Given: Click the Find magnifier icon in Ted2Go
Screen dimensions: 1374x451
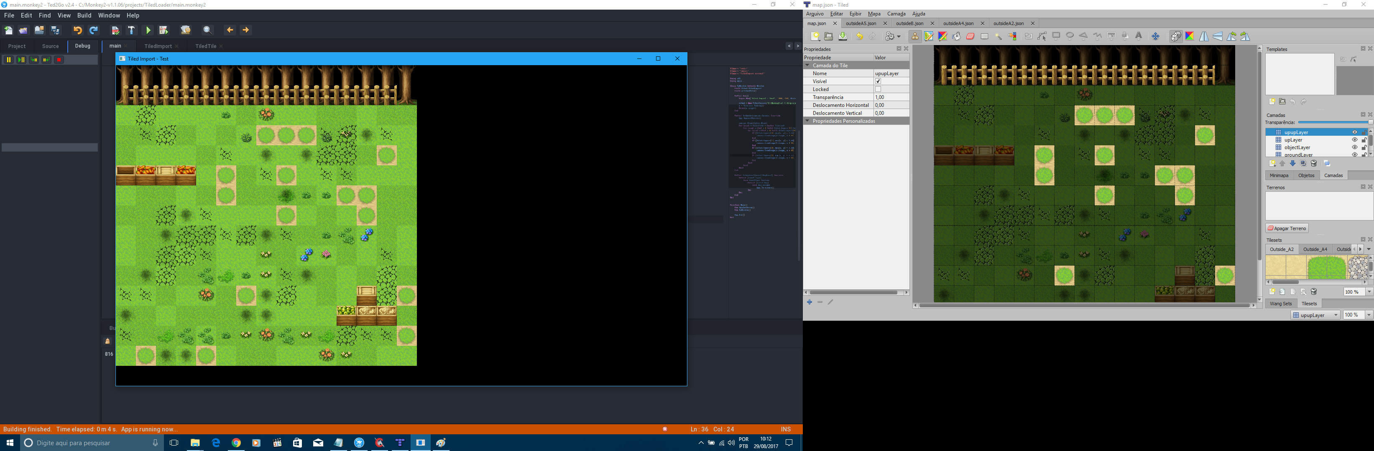Looking at the screenshot, I should click(x=207, y=30).
